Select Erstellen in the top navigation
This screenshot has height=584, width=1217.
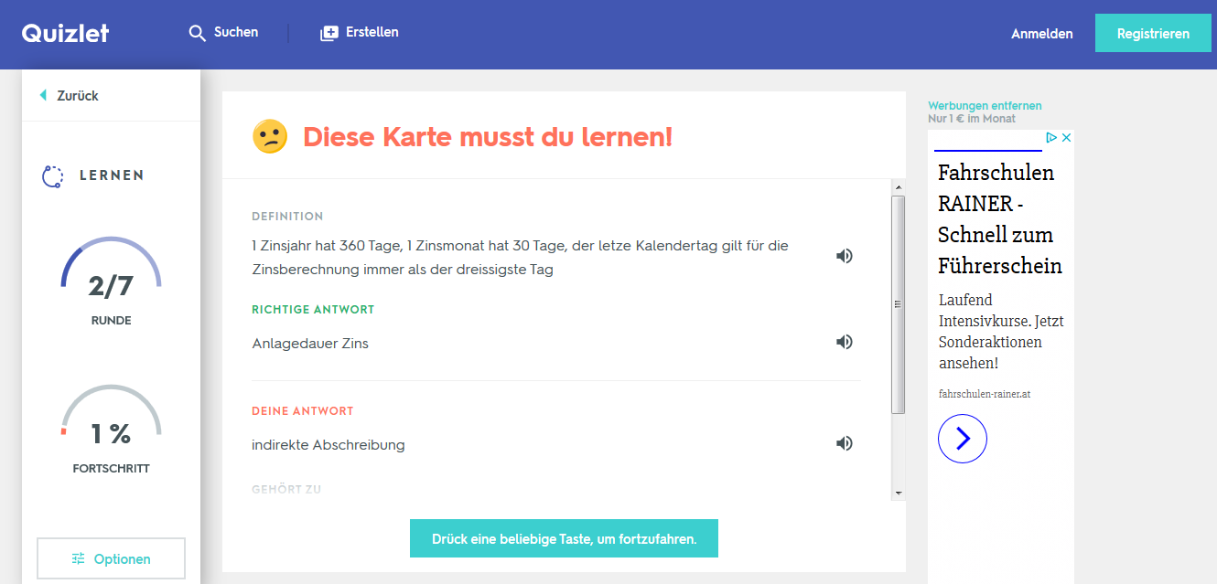372,33
